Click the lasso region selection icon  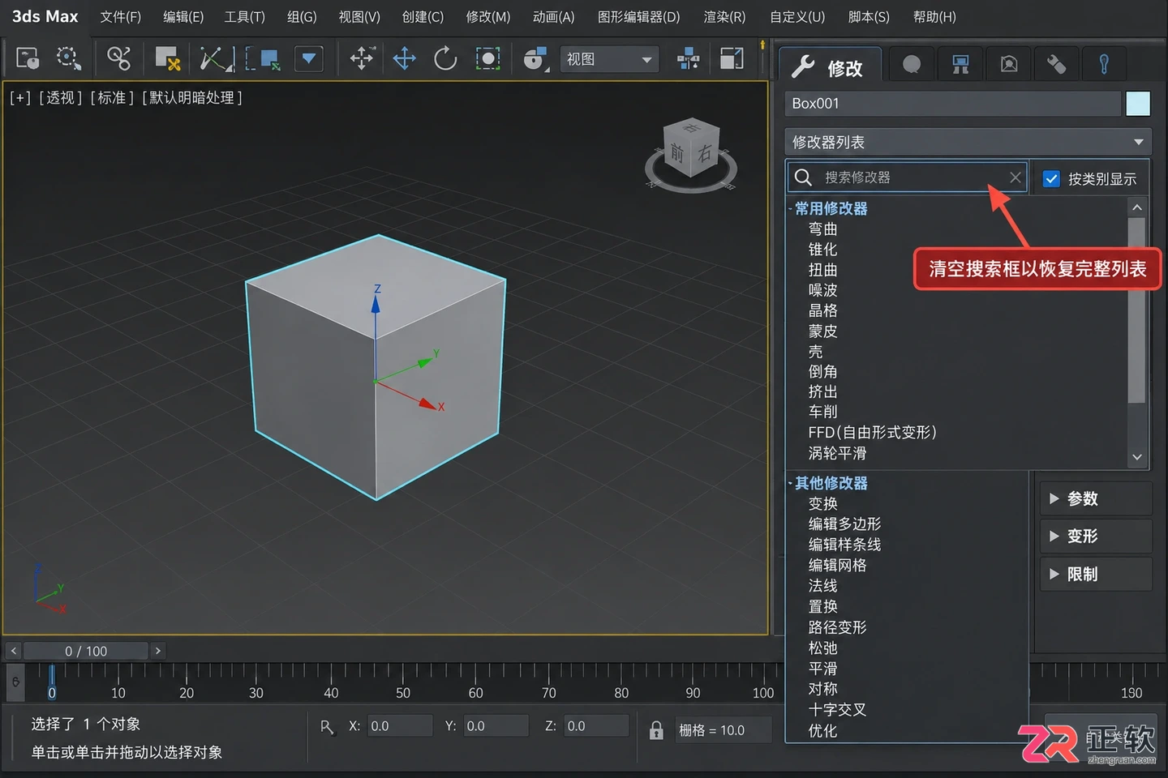point(69,58)
